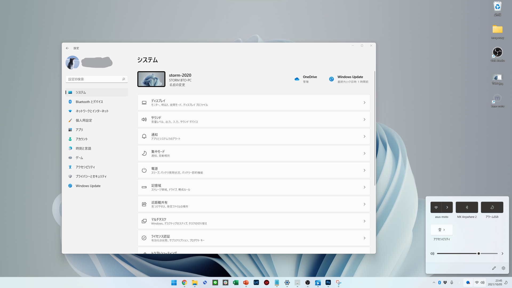Open 個人用設定 in the sidebar

click(97, 120)
